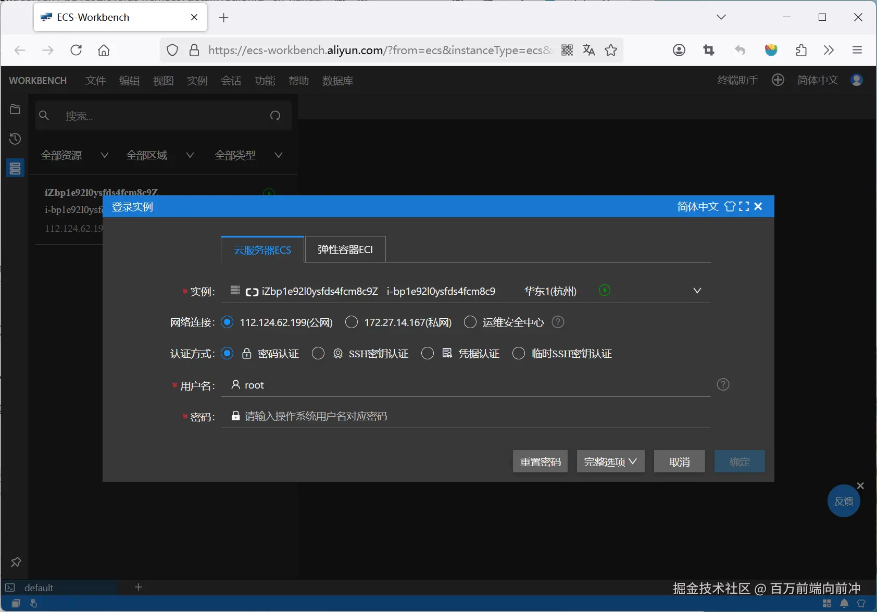Open the list all tabs dropdown

point(721,17)
